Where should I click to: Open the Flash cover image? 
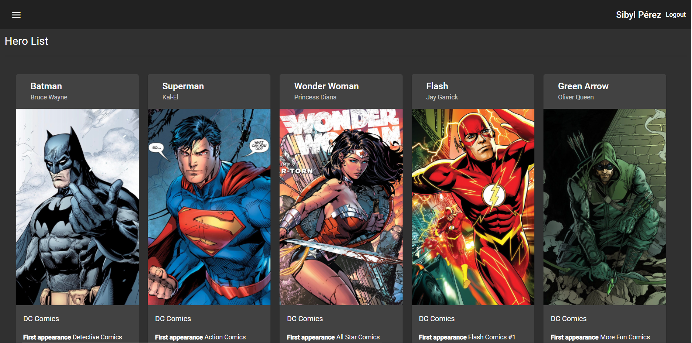(473, 207)
